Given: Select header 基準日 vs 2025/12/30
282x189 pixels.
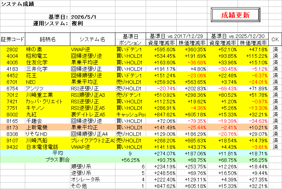Looking at the screenshot, I should [238, 36].
